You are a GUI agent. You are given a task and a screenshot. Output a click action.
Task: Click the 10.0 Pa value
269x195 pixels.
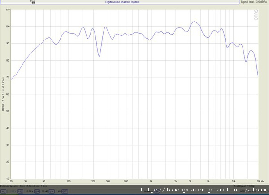coord(29,191)
